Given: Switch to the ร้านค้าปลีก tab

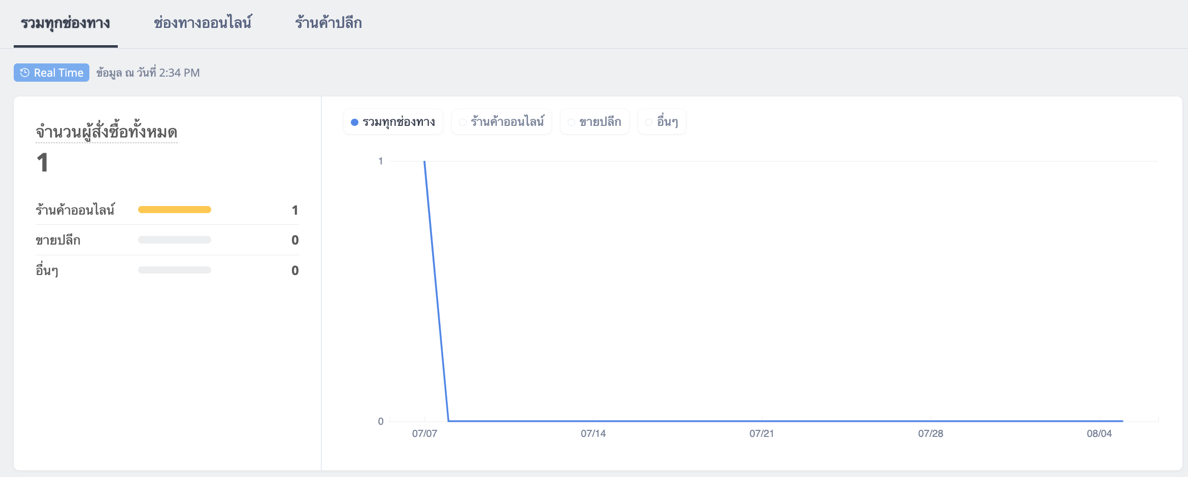Looking at the screenshot, I should point(328,23).
